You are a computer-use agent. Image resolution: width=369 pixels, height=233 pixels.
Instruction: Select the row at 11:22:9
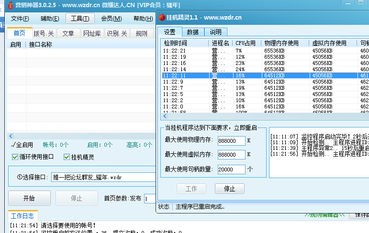tap(265, 82)
